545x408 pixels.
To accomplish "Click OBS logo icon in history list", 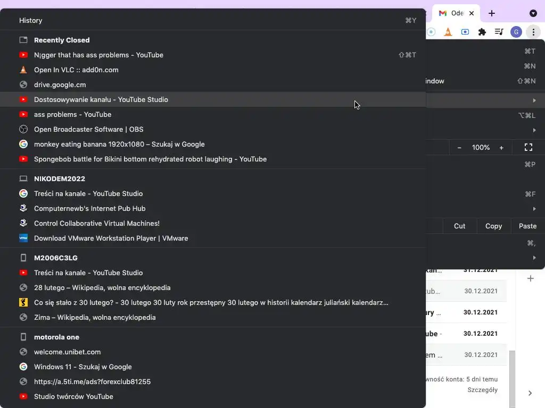I will (x=23, y=130).
